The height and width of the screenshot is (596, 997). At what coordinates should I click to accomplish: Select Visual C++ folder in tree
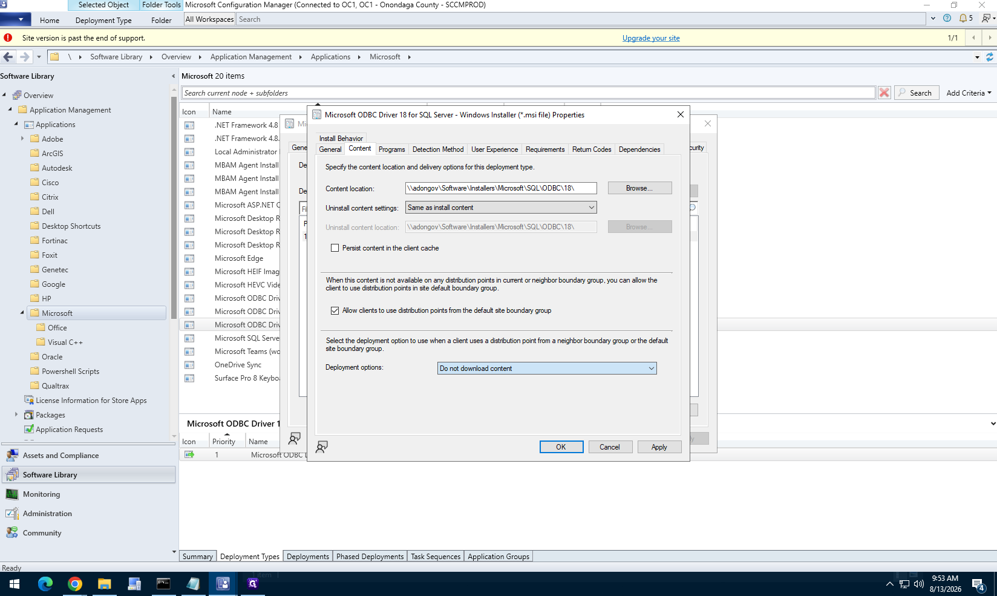(x=65, y=342)
